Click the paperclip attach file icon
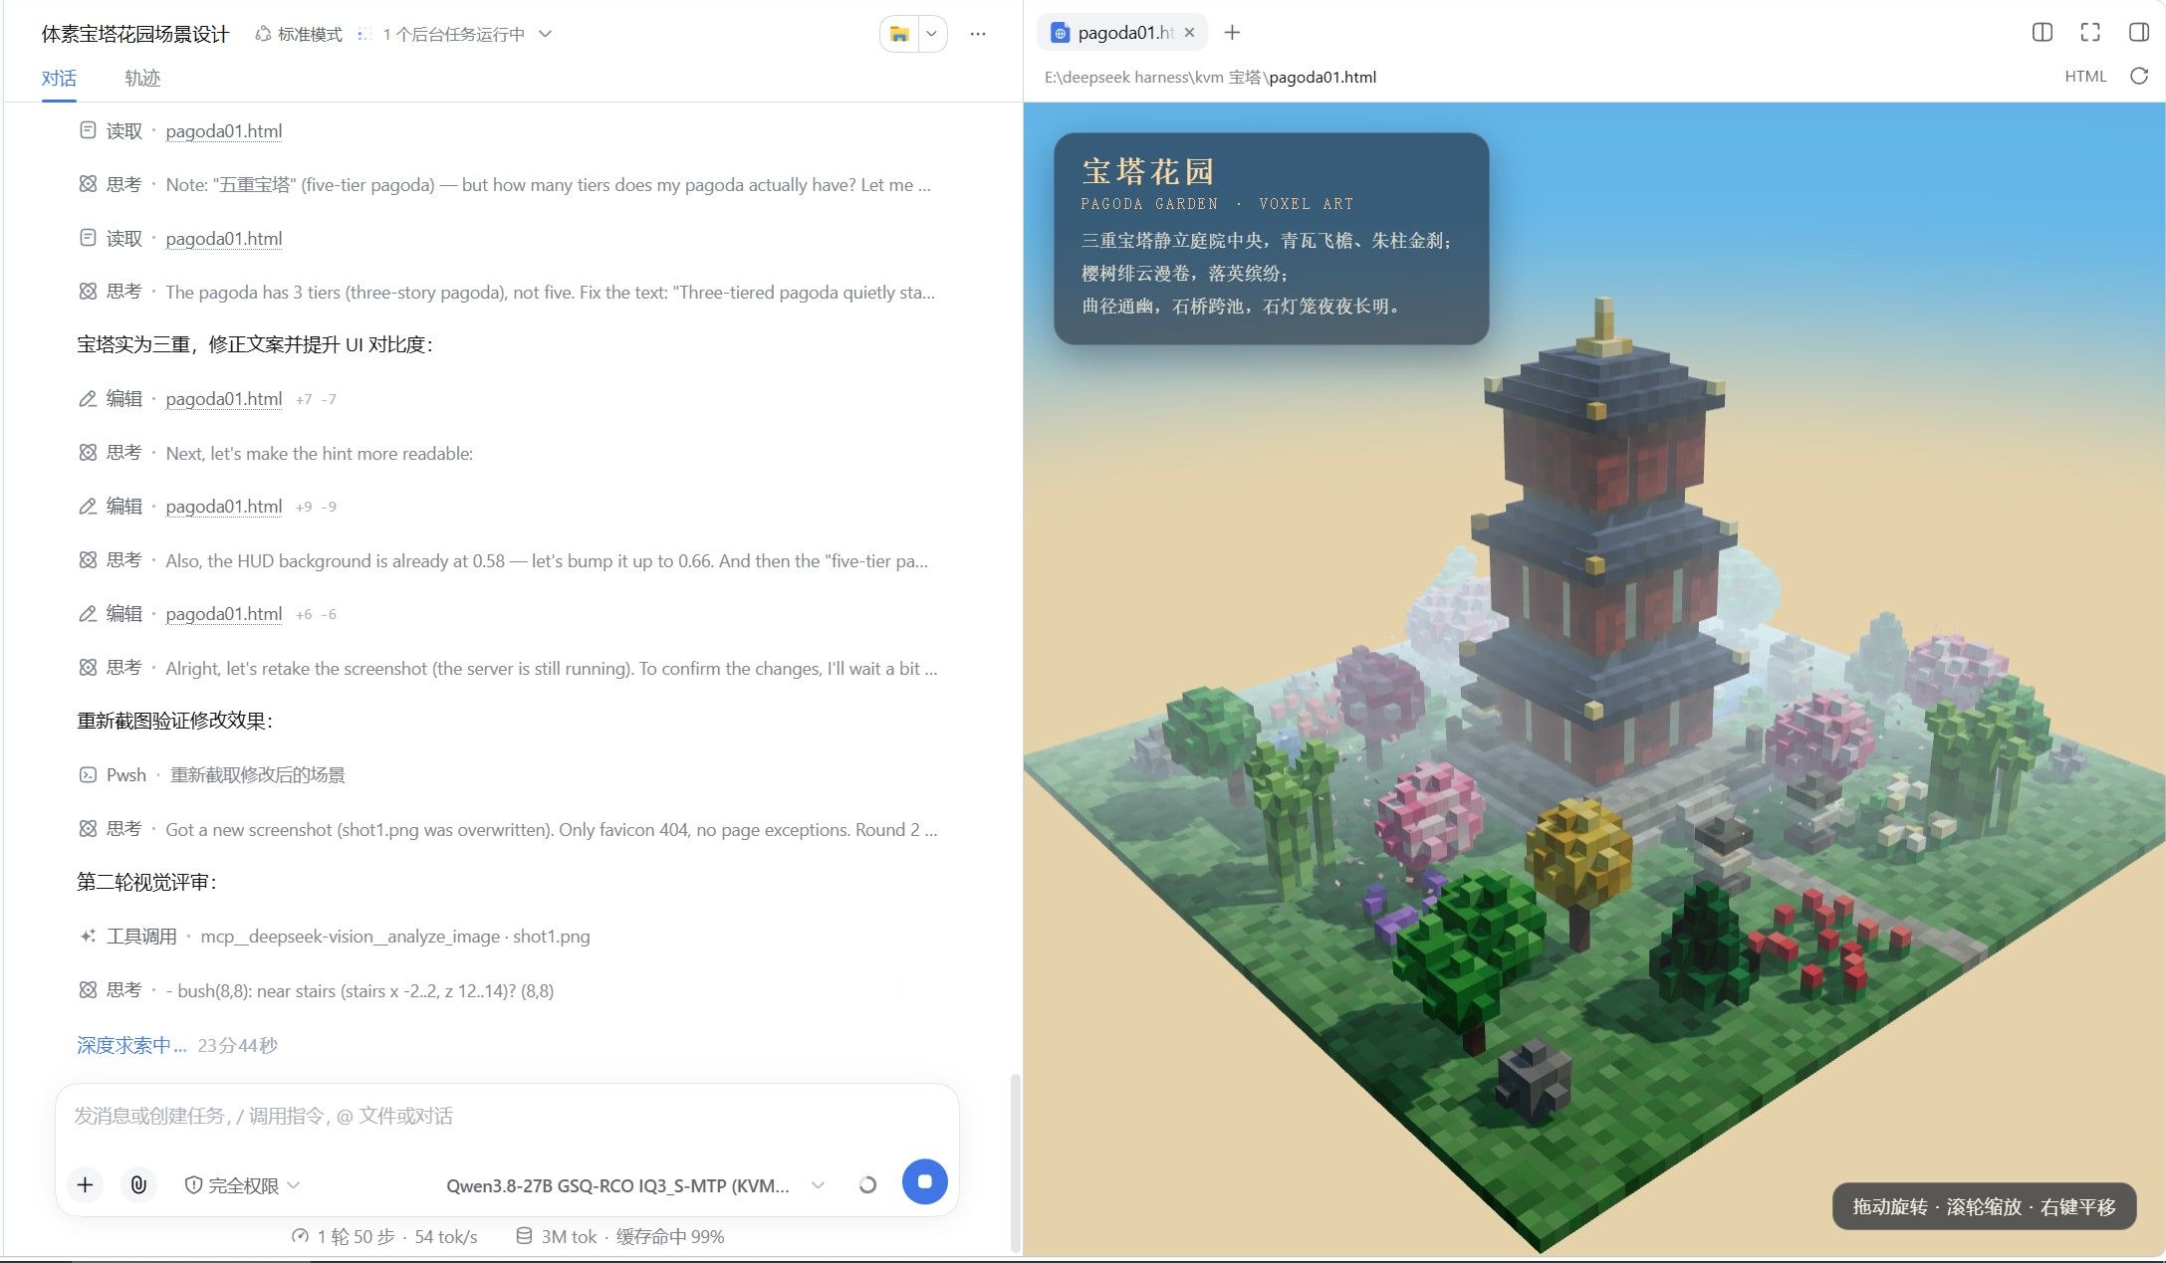Image resolution: width=2166 pixels, height=1263 pixels. (138, 1184)
